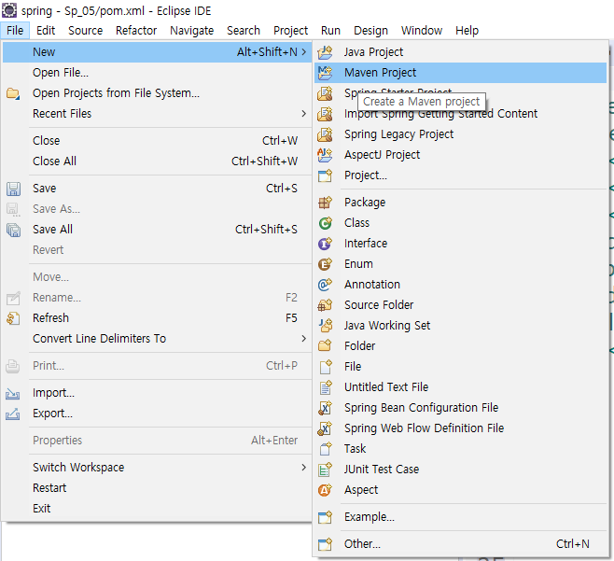This screenshot has width=614, height=561.
Task: Click the Ctrl+Shift+S shortcut text
Action: coord(266,230)
